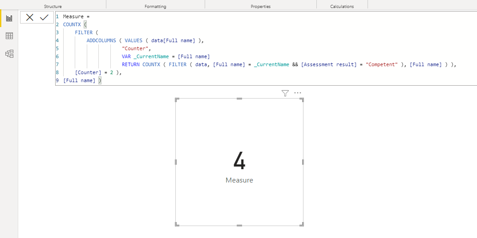
Task: Commit the formula with the checkmark
Action: 44,18
